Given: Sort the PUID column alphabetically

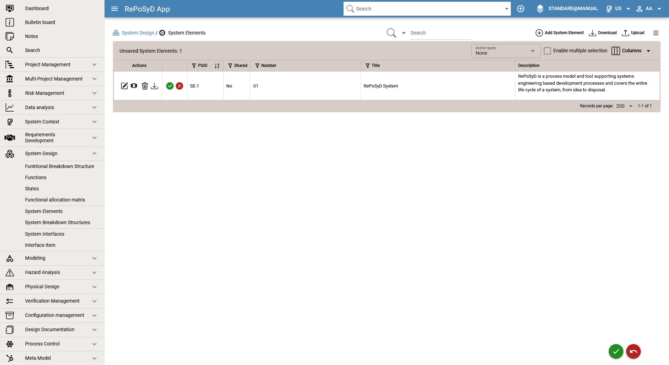Looking at the screenshot, I should click(x=217, y=66).
